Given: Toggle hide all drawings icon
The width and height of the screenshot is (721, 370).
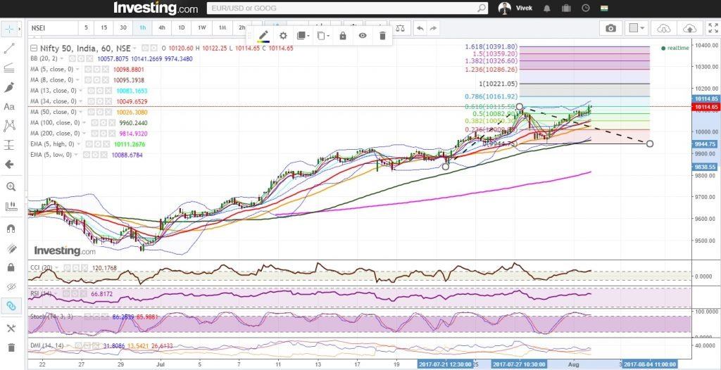Looking at the screenshot, I should (11, 286).
